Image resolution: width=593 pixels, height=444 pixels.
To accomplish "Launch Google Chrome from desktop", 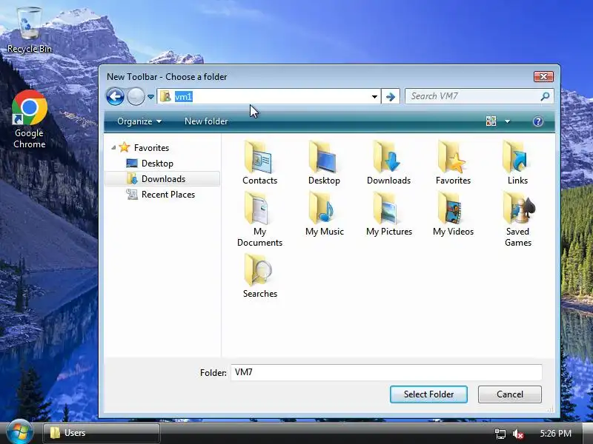I will pyautogui.click(x=30, y=119).
